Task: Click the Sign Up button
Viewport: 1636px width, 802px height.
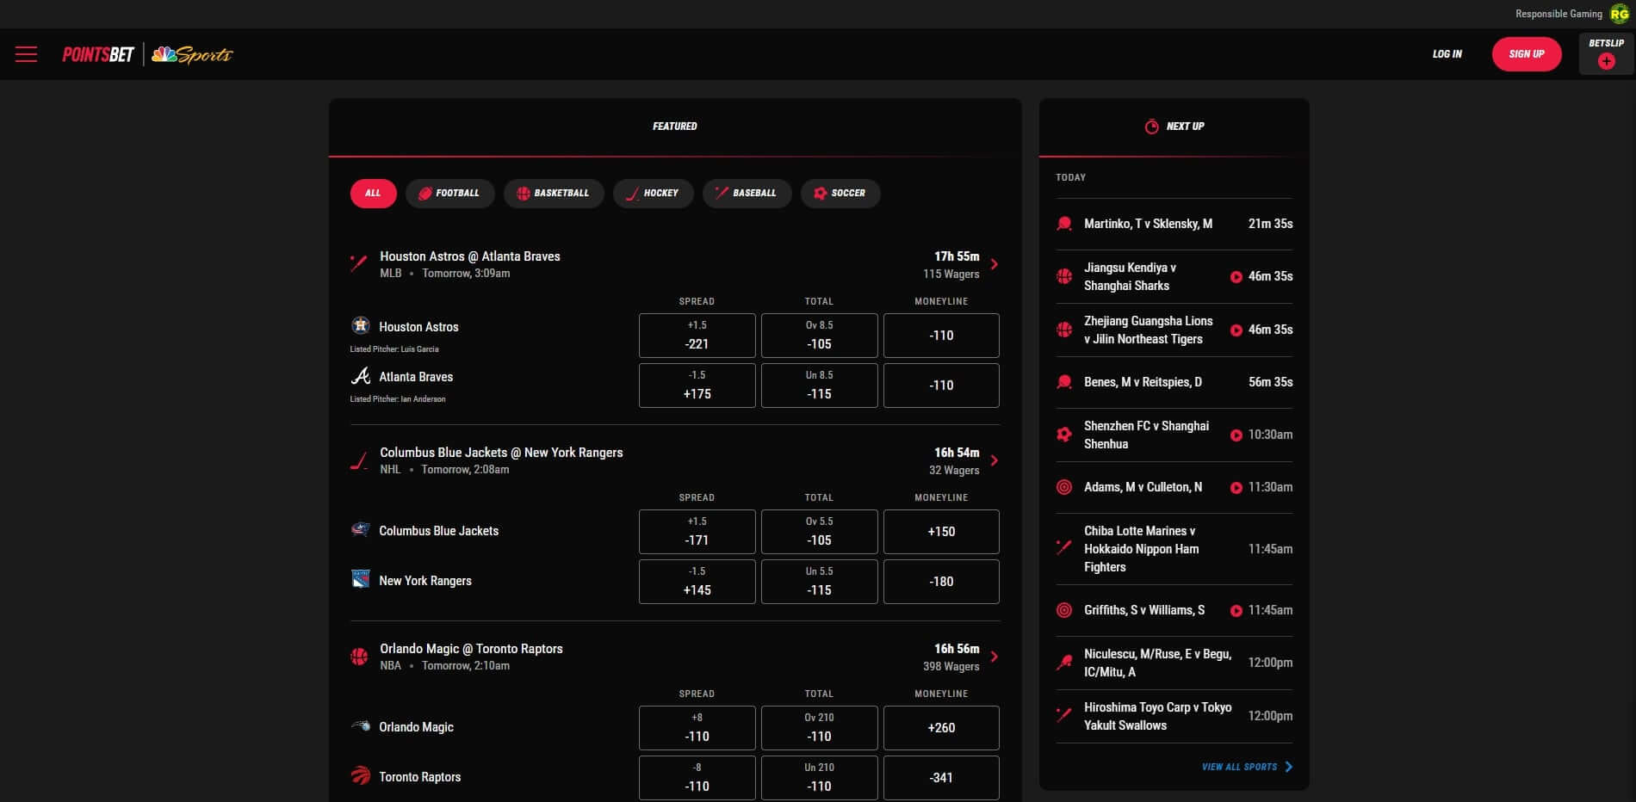Action: pyautogui.click(x=1526, y=54)
